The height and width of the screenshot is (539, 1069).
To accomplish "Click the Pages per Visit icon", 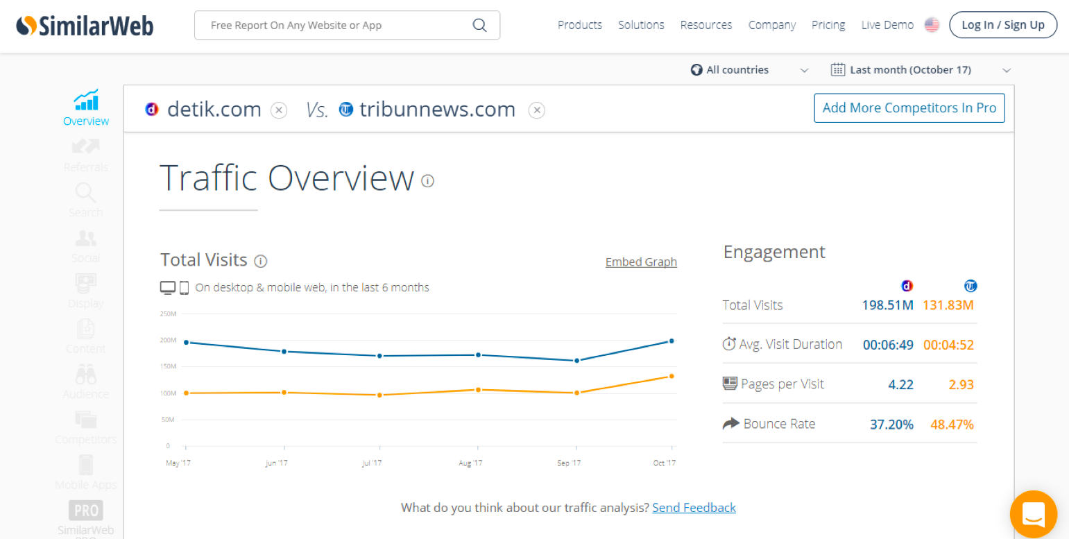I will (x=730, y=383).
